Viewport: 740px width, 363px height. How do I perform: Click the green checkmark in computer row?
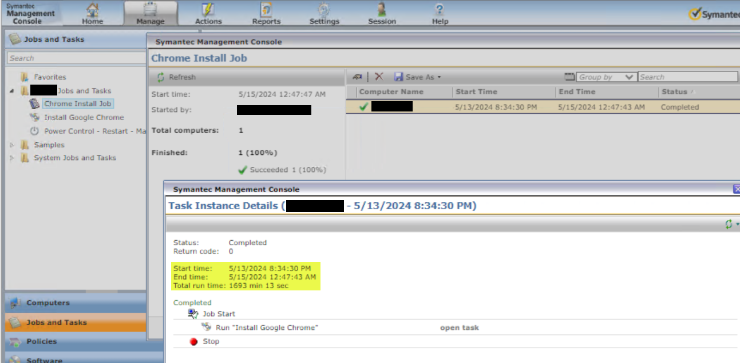(x=363, y=106)
